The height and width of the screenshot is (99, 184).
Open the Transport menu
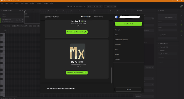pos(39,3)
